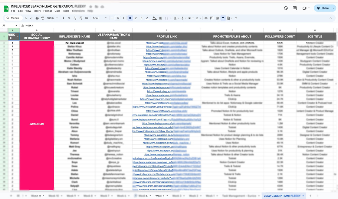Collapse the toolbar with the chevron
The image size is (338, 199).
coord(330,18)
